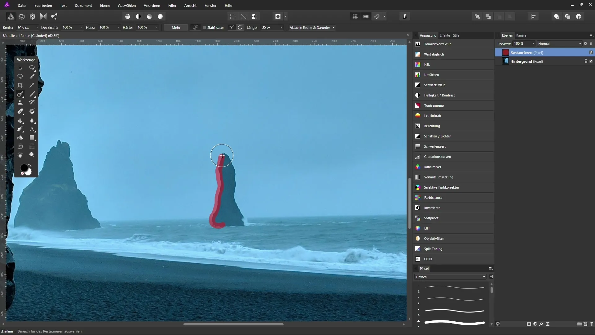595x335 pixels.
Task: Select the Rectangle shape tool
Action: [32, 137]
